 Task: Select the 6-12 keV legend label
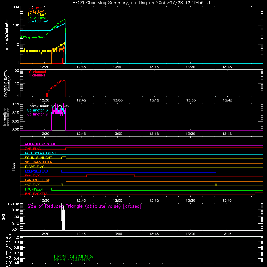[36, 11]
